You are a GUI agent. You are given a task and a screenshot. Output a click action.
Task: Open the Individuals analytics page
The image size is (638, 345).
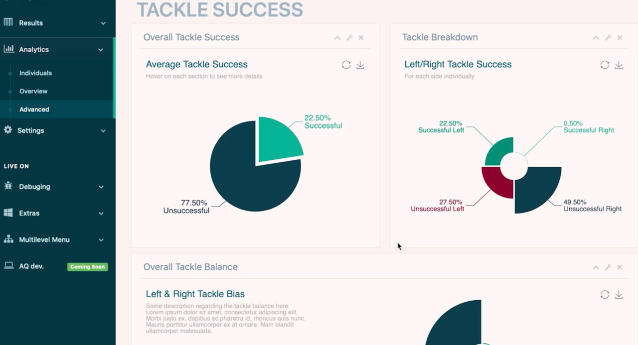pyautogui.click(x=35, y=73)
